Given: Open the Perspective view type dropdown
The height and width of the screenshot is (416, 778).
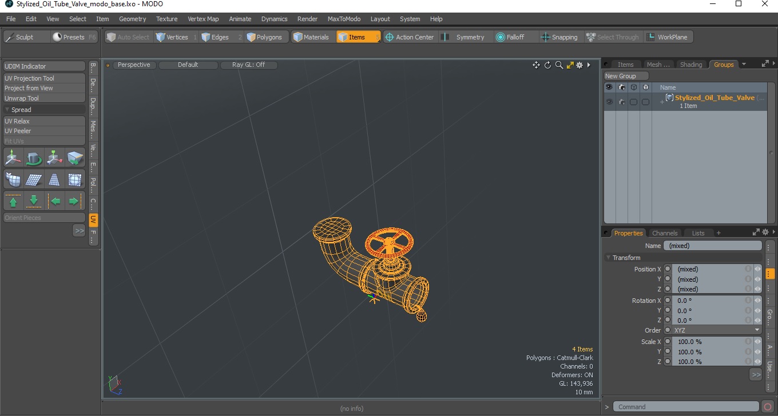Looking at the screenshot, I should (x=134, y=65).
